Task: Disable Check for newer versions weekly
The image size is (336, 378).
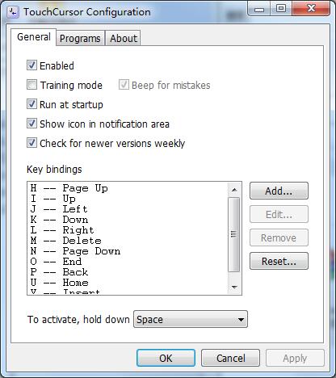Action: coord(31,143)
